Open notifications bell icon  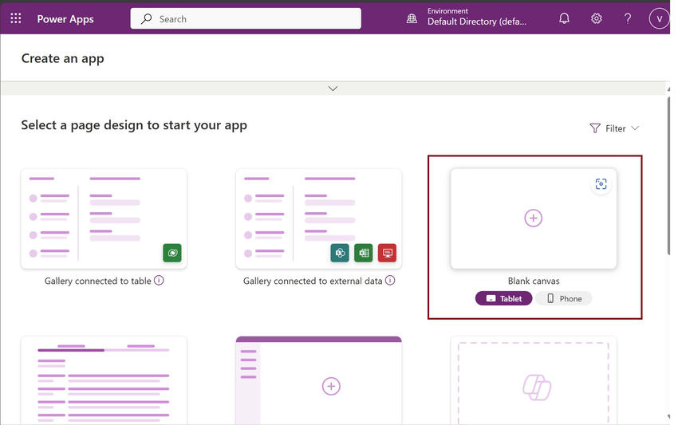pyautogui.click(x=564, y=18)
